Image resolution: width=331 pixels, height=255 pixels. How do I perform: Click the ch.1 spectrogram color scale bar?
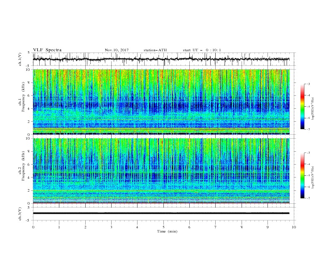(x=302, y=107)
